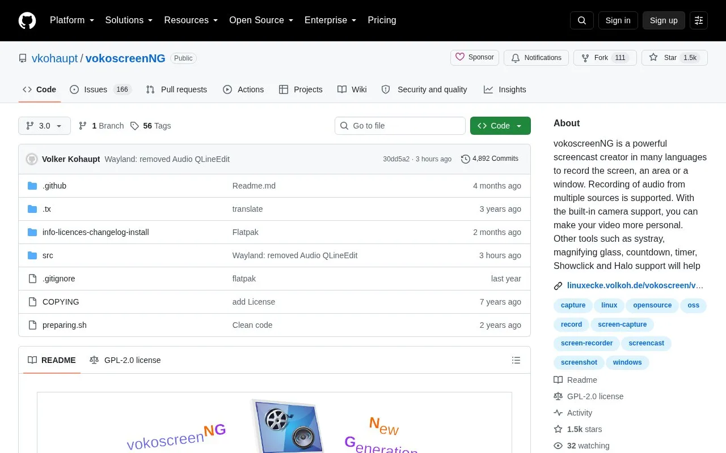
Task: Open the .gitignore file
Action: pos(59,279)
